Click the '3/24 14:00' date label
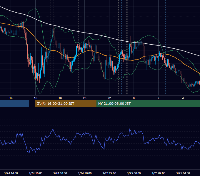 click(11, 173)
